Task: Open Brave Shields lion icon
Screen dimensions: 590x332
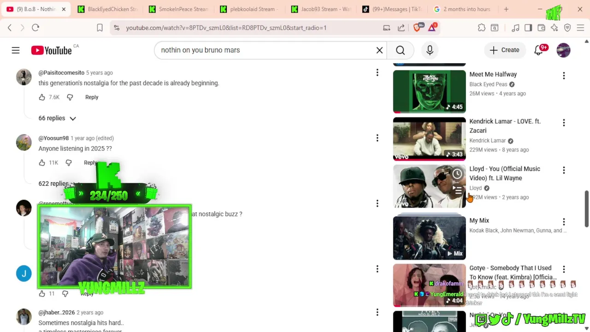Action: [418, 28]
